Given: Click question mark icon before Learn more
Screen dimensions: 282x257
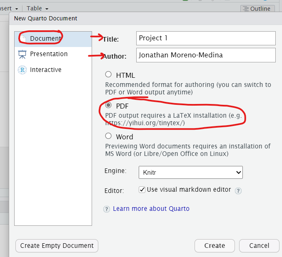Looking at the screenshot, I should pos(107,209).
